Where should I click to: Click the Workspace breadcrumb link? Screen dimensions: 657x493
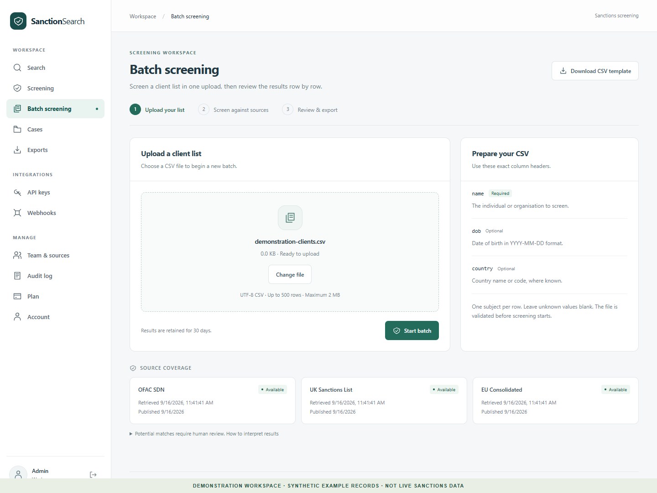[143, 16]
